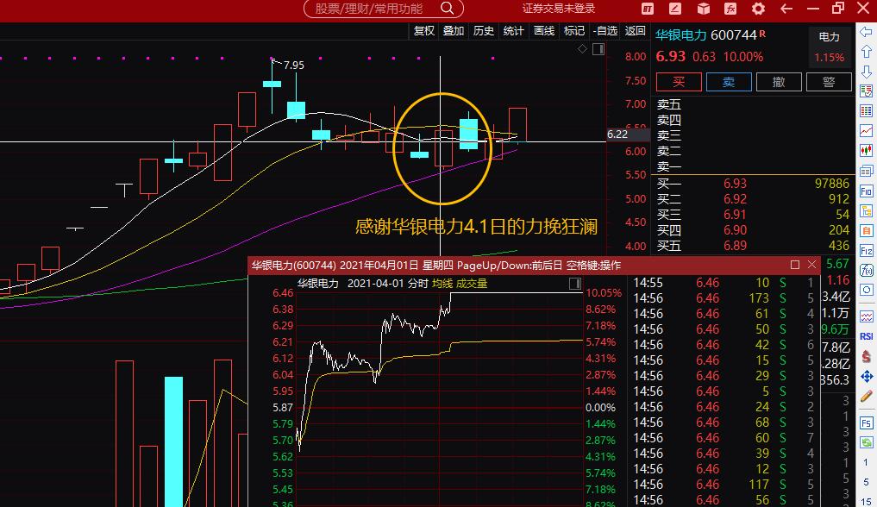Open the intraday line chart sidebar icon
The height and width of the screenshot is (507, 877).
867,131
